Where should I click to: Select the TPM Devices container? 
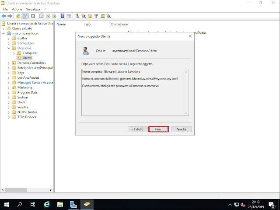pos(27,117)
